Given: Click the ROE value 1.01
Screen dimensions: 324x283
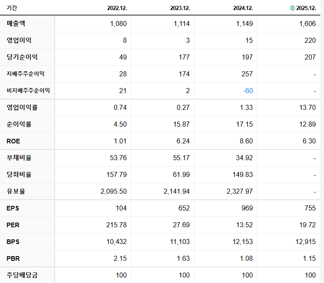Looking at the screenshot, I should 120,141.
